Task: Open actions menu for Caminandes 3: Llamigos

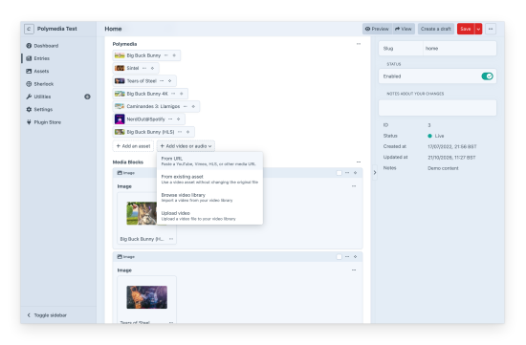Action: pyautogui.click(x=186, y=106)
